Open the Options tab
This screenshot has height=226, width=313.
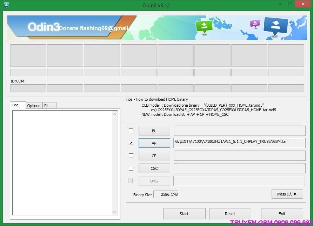34,106
